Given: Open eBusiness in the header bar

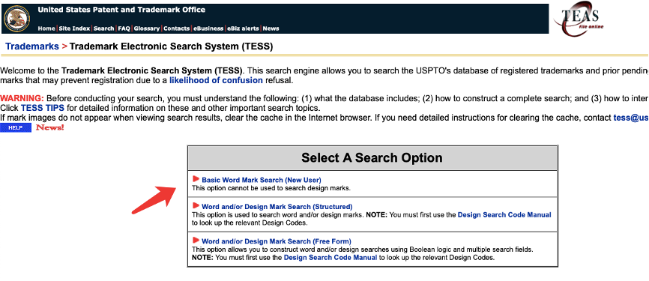Looking at the screenshot, I should coord(208,28).
